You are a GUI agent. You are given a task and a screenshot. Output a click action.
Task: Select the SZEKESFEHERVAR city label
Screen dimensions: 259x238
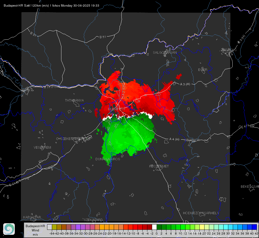click(76, 139)
